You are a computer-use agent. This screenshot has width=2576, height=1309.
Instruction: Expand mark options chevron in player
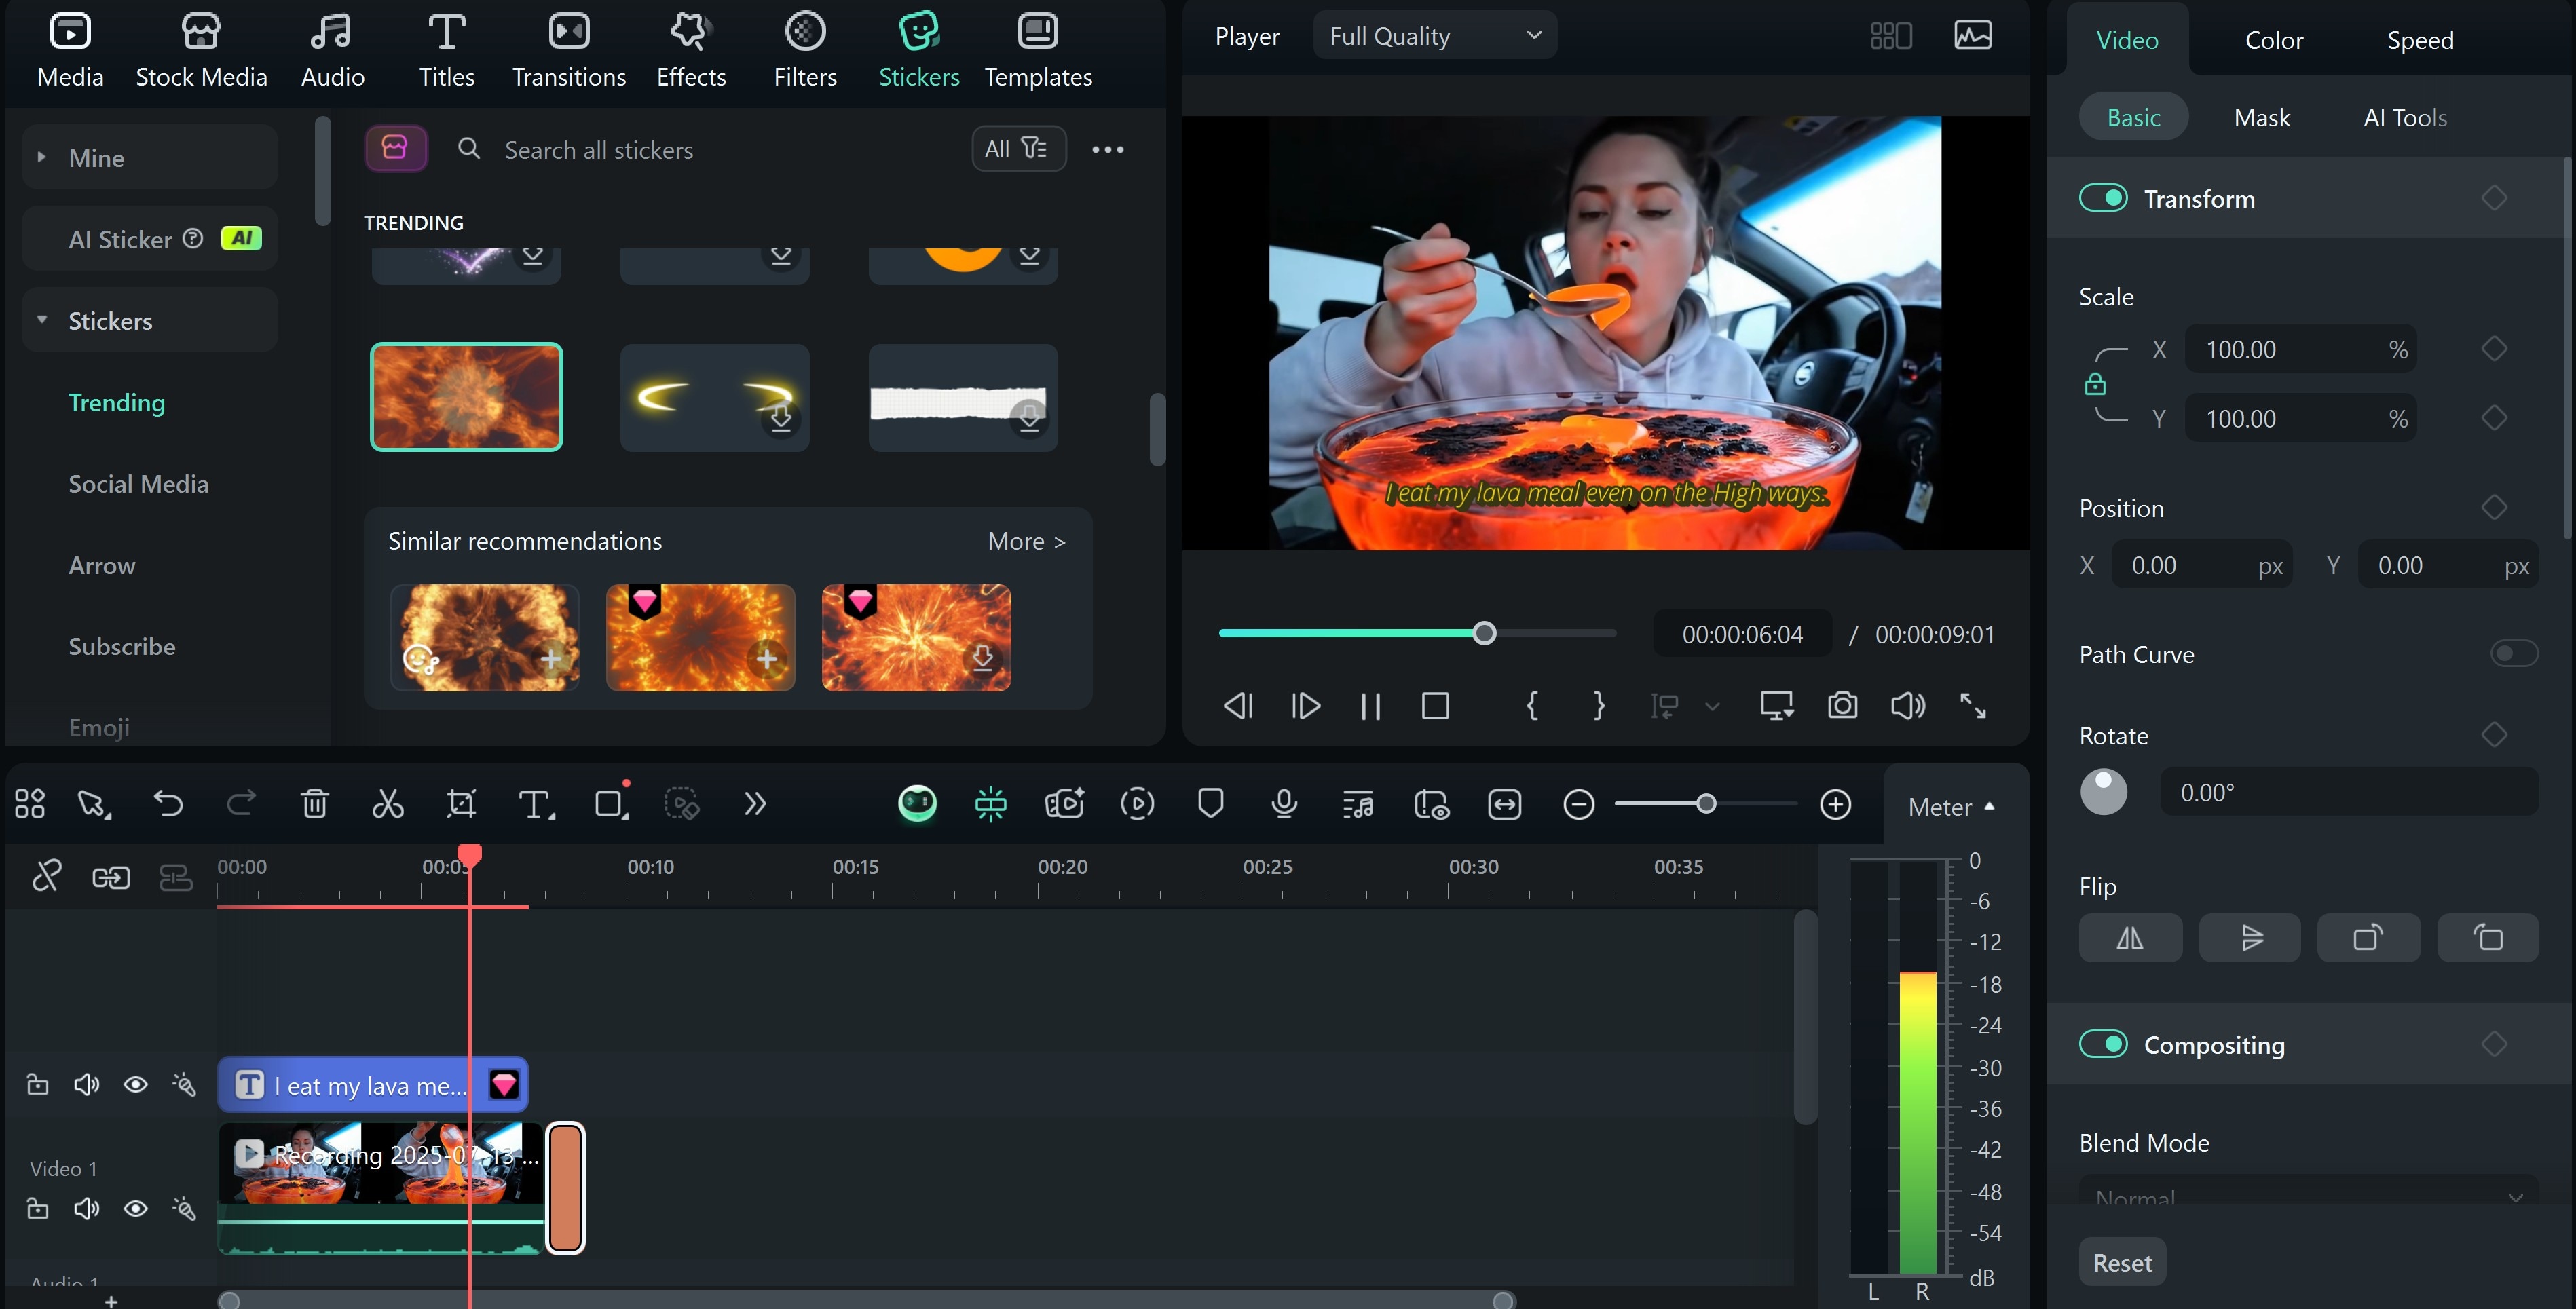pos(1712,707)
